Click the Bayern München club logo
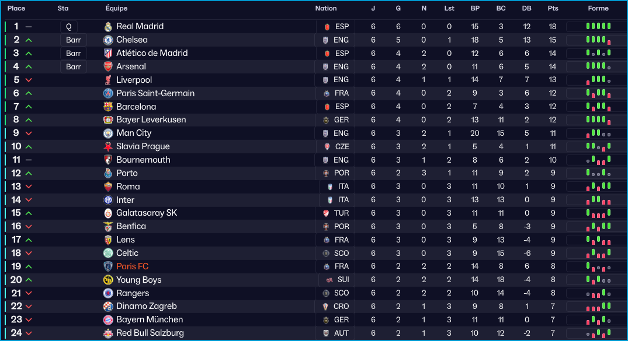 click(x=108, y=320)
